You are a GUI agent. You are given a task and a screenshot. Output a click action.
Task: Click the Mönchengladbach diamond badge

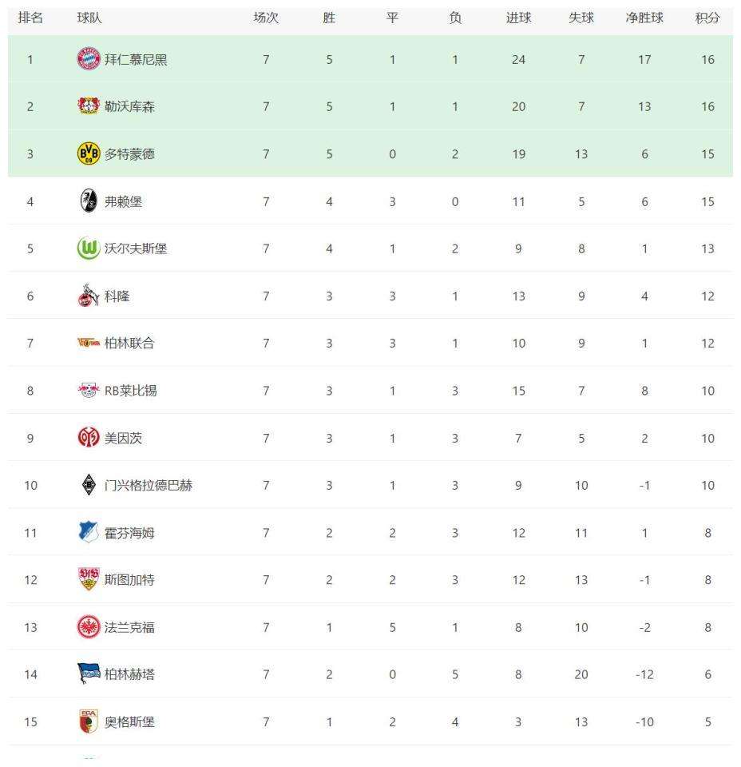89,485
